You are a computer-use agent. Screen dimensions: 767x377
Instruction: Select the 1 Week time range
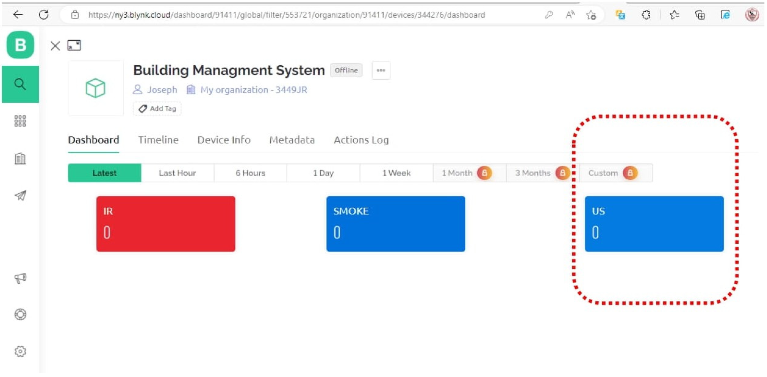(x=396, y=173)
